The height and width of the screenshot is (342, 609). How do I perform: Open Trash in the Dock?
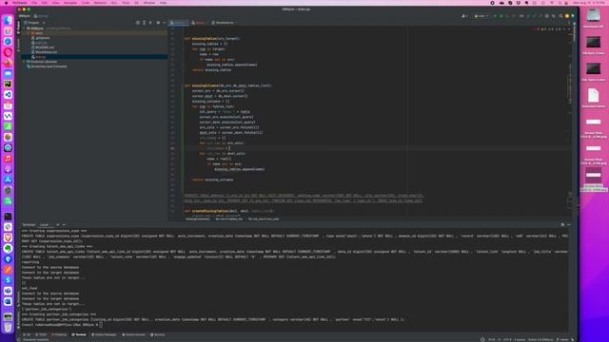coord(8,328)
